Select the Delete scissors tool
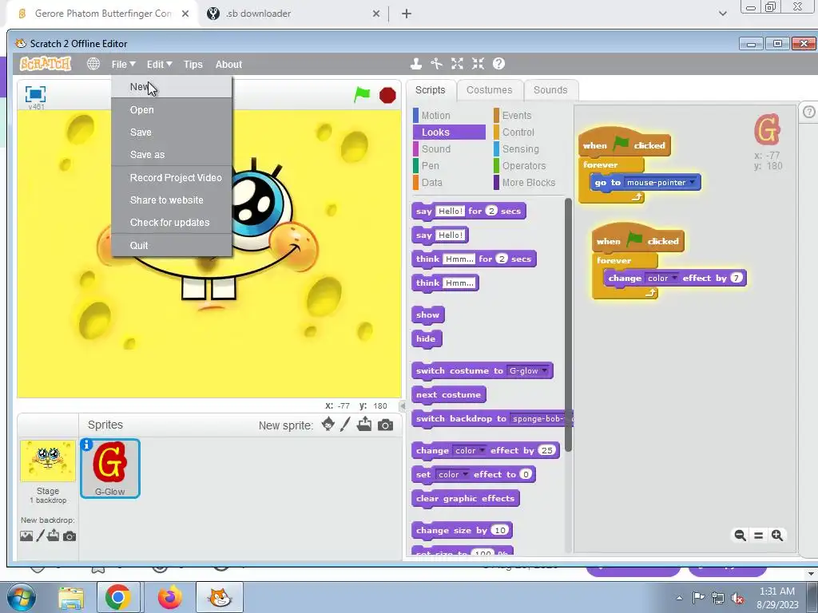Image resolution: width=818 pixels, height=613 pixels. [437, 64]
